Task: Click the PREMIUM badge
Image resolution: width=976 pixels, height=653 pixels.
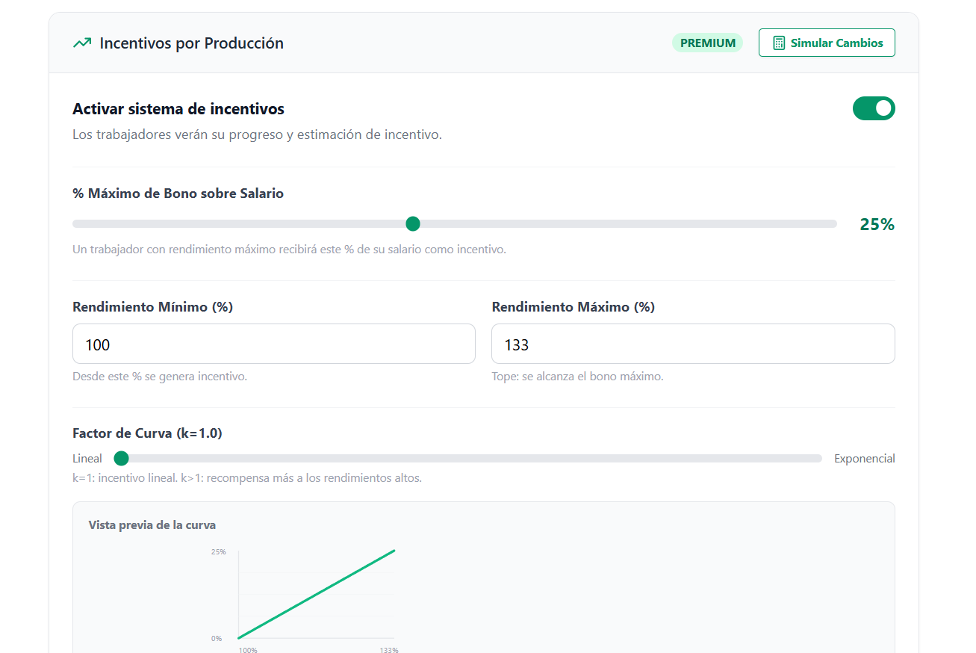Action: [x=706, y=43]
